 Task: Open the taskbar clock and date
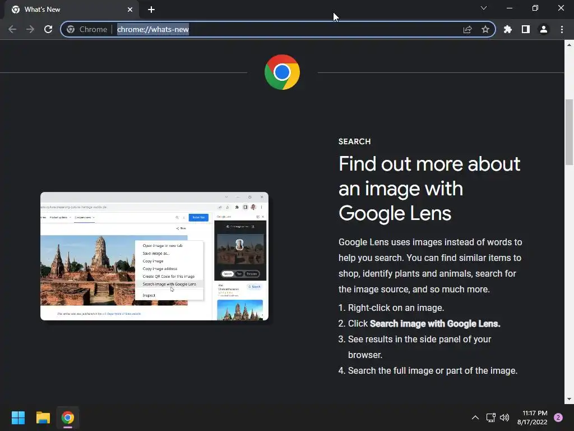tap(532, 418)
